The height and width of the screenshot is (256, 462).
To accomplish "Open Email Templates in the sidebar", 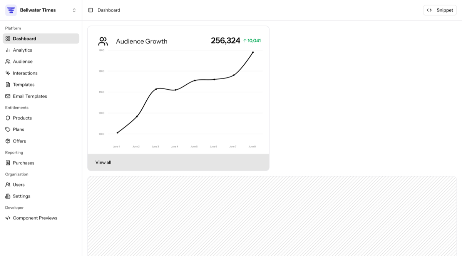I will tap(41, 96).
